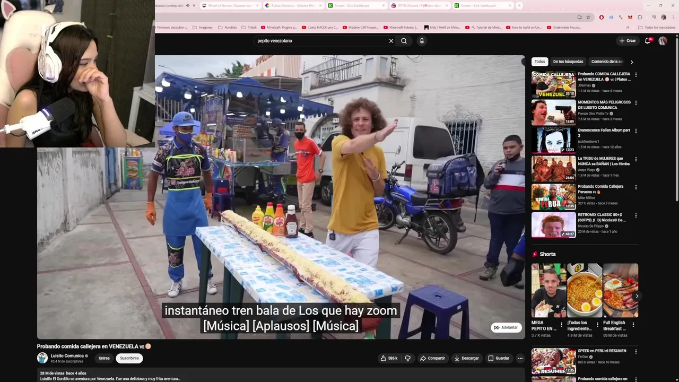
Task: Open options for MEGA PEPITO EN short
Action: (x=562, y=325)
